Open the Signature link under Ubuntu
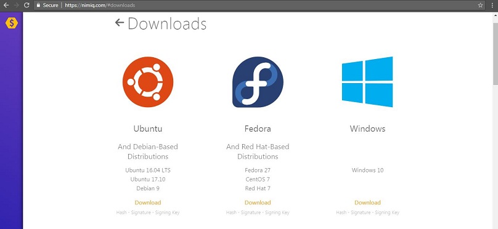 click(x=141, y=212)
